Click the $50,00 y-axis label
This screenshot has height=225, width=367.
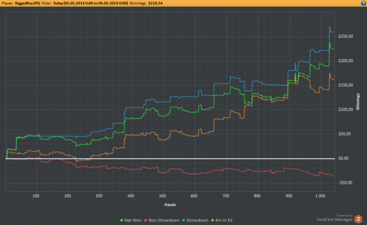click(x=345, y=134)
